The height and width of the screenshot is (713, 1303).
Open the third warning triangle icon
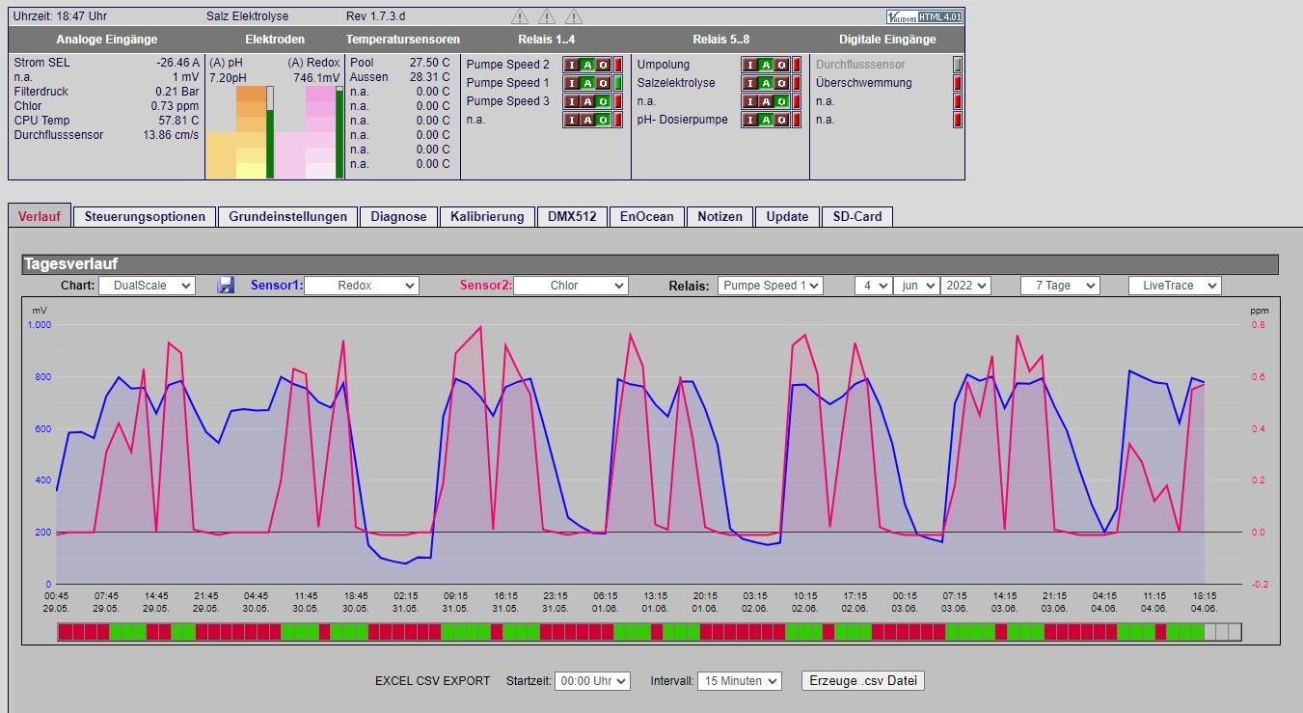[x=574, y=16]
